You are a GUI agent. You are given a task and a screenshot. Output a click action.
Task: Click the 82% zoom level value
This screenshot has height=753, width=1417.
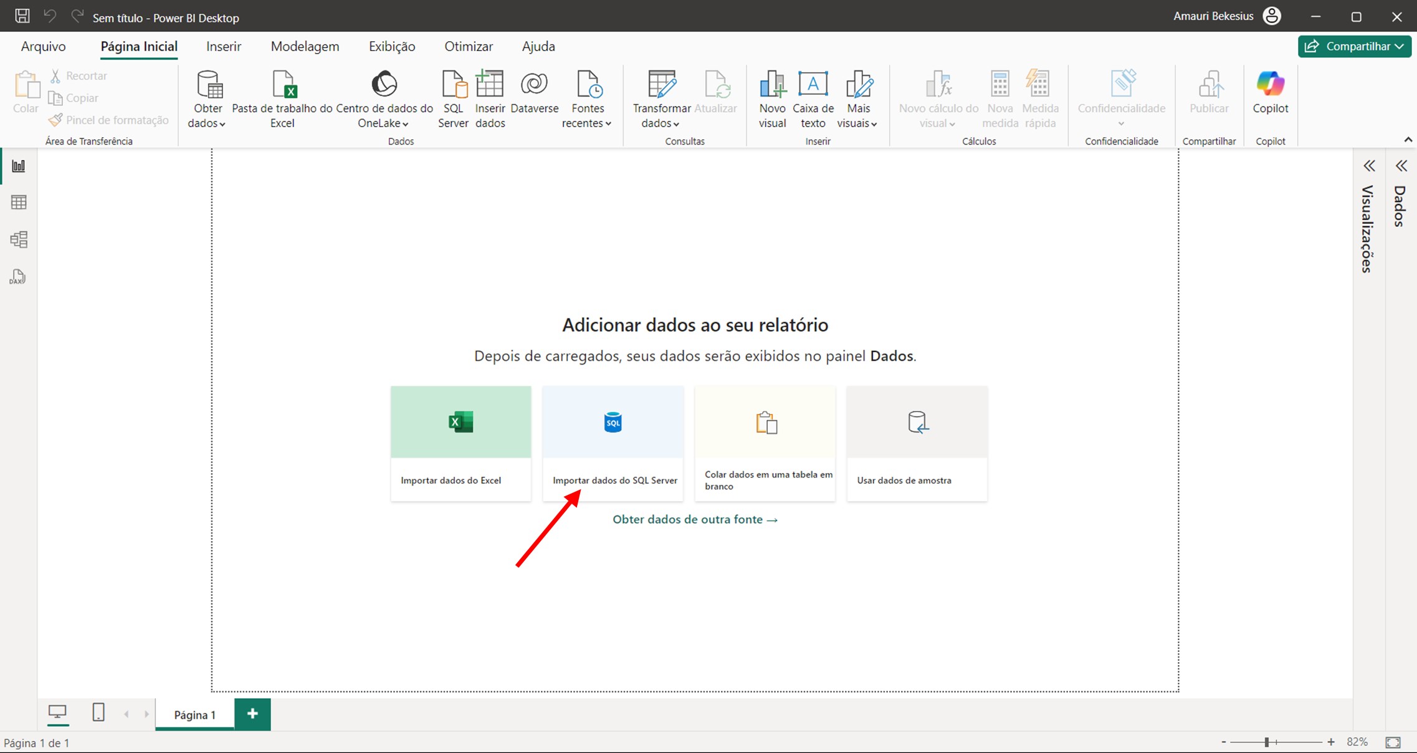[x=1357, y=742]
